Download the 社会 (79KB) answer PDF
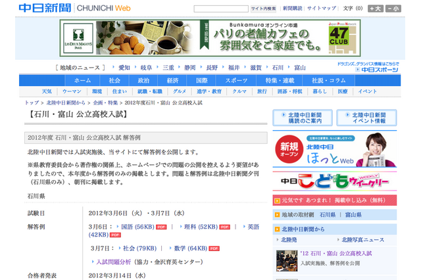This screenshot has width=421, height=280. (x=139, y=248)
